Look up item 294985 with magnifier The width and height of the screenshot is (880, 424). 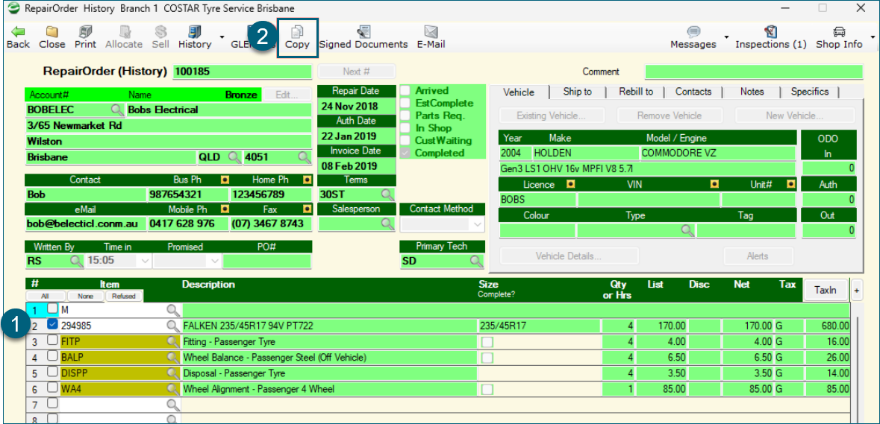pos(173,326)
